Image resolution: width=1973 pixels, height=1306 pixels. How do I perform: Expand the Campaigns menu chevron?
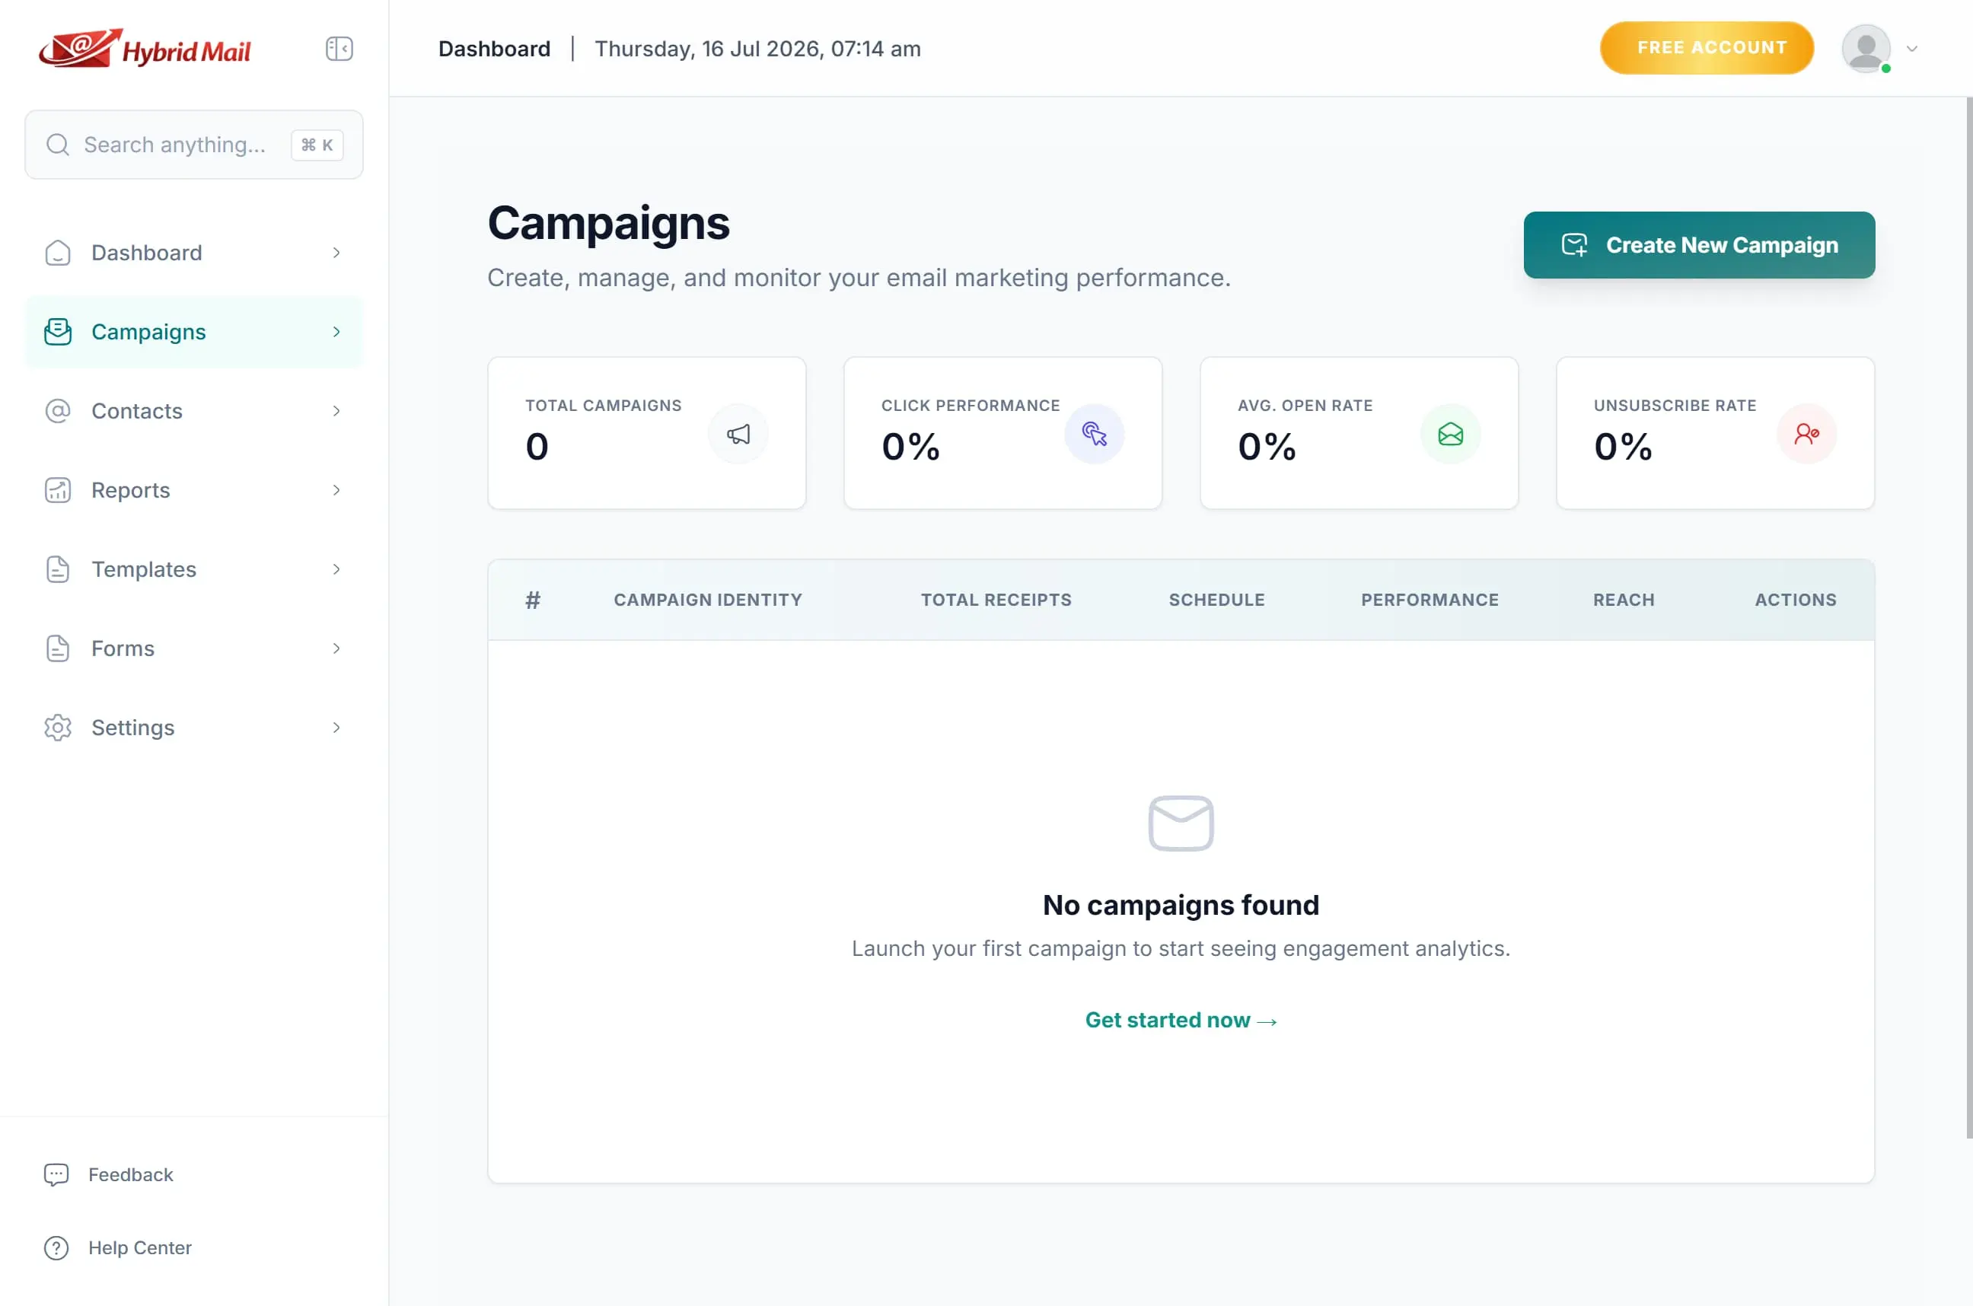[336, 332]
